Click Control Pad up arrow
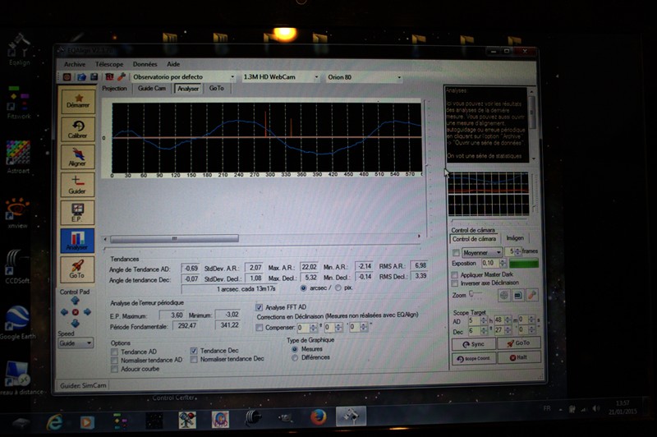Image resolution: width=657 pixels, height=437 pixels. [76, 301]
